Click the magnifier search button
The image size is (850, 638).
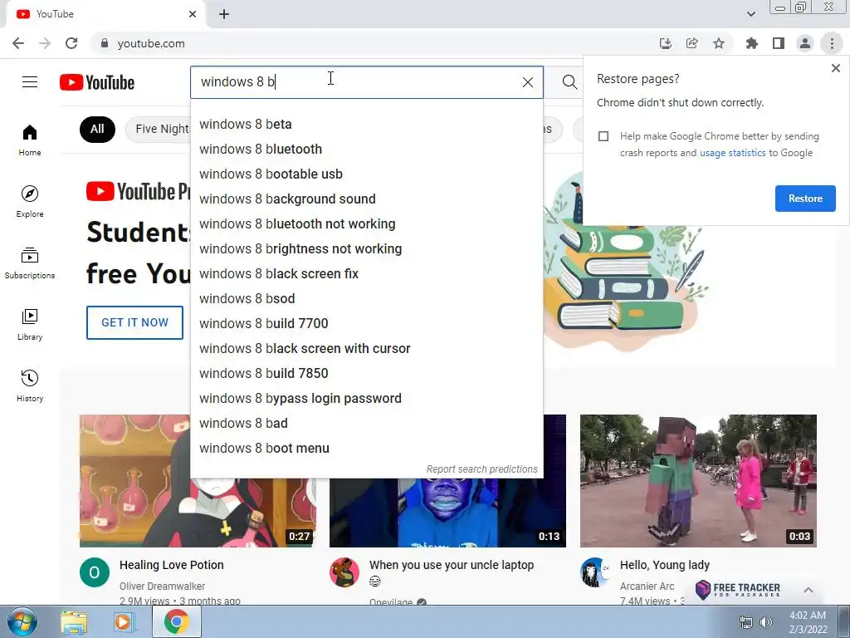[569, 82]
